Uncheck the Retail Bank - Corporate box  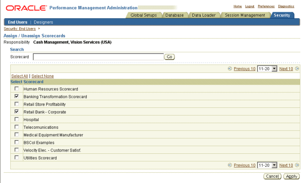pos(17,112)
